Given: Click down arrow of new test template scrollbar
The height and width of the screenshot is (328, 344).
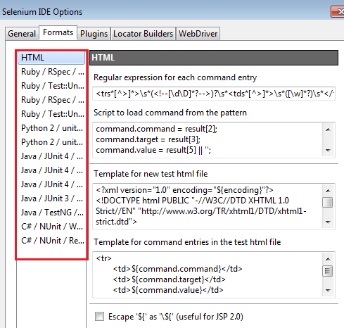Looking at the screenshot, I should (328, 222).
